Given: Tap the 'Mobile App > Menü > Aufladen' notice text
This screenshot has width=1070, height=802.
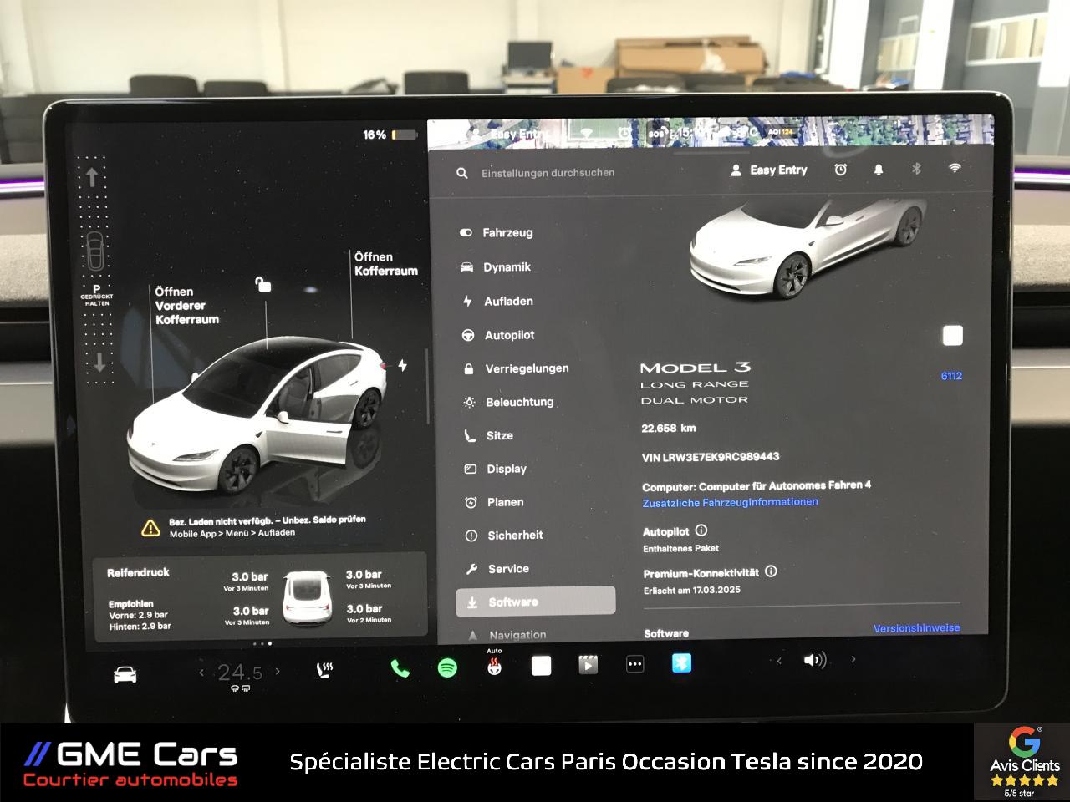Looking at the screenshot, I should pyautogui.click(x=232, y=533).
